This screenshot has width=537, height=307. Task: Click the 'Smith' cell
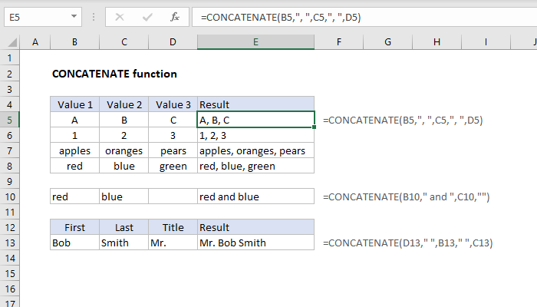coord(124,243)
